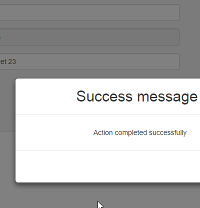Click the "Action completed successfully" text

[x=140, y=133]
